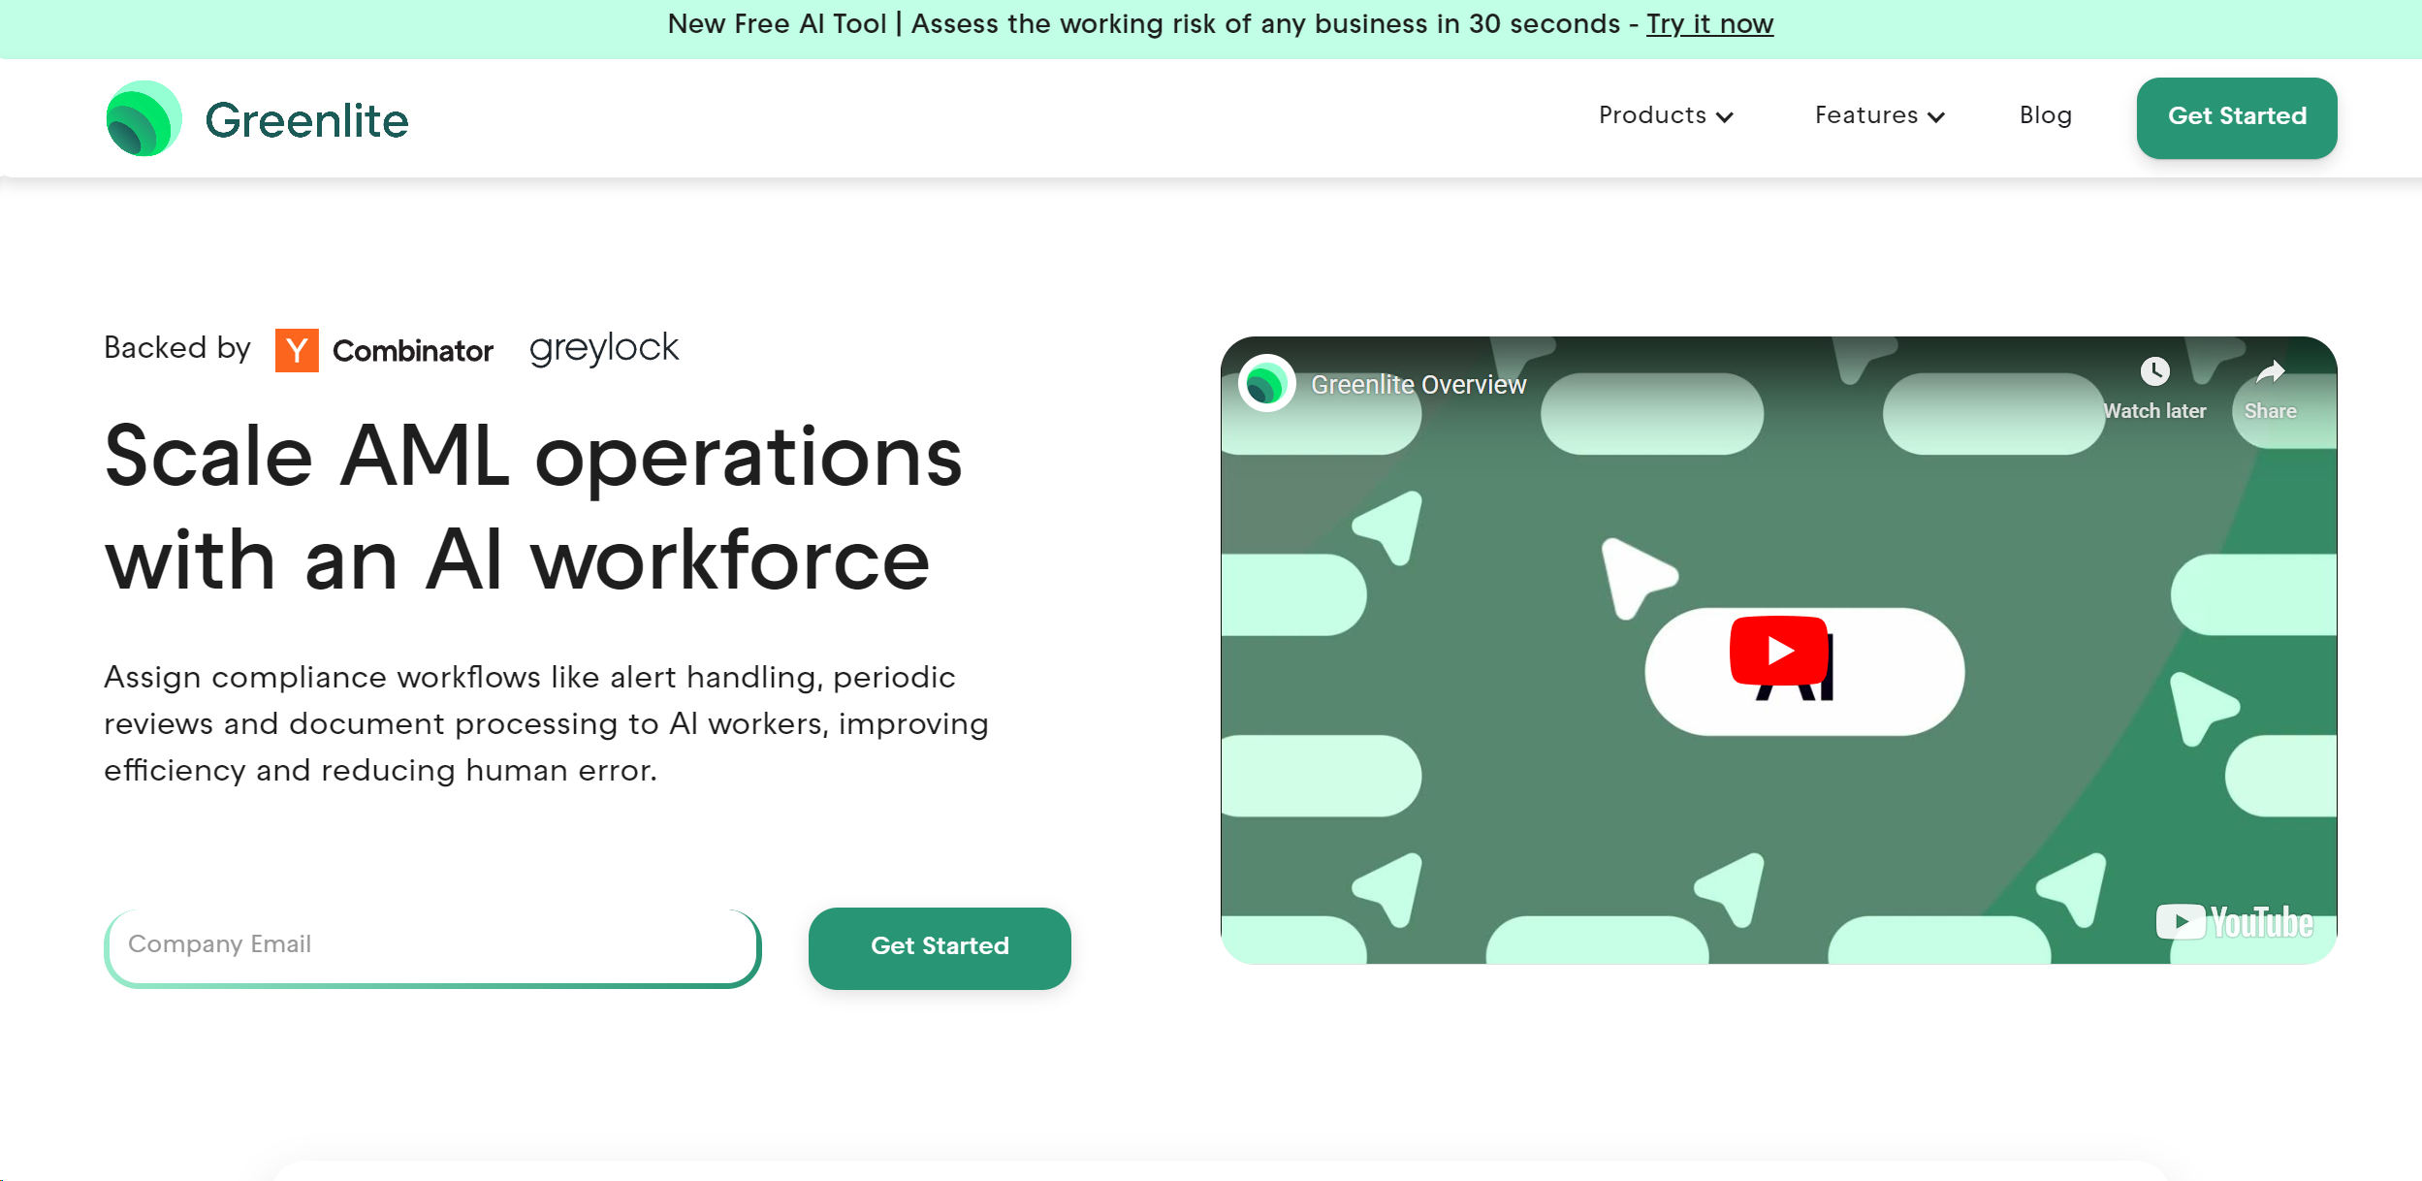Screen dimensions: 2422x1181
Task: Click the Company Email input field
Action: point(431,943)
